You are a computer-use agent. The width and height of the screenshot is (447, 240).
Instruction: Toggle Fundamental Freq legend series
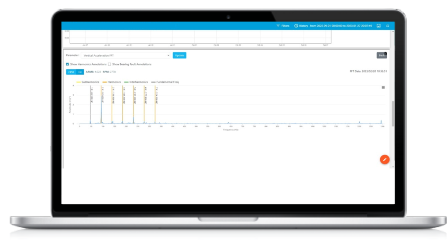tap(165, 82)
